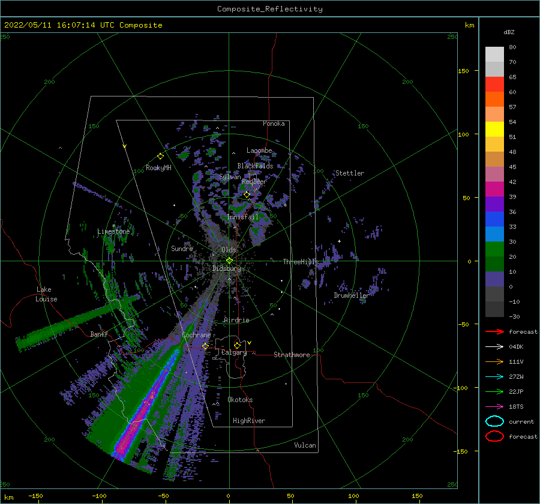The image size is (540, 504).
Task: Click the radar site marker at Didsbury
Action: coord(229,261)
